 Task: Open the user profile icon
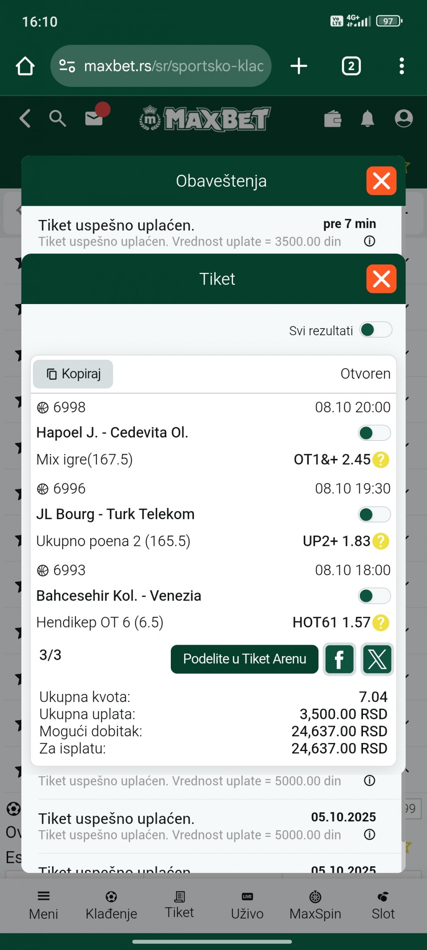(x=403, y=118)
